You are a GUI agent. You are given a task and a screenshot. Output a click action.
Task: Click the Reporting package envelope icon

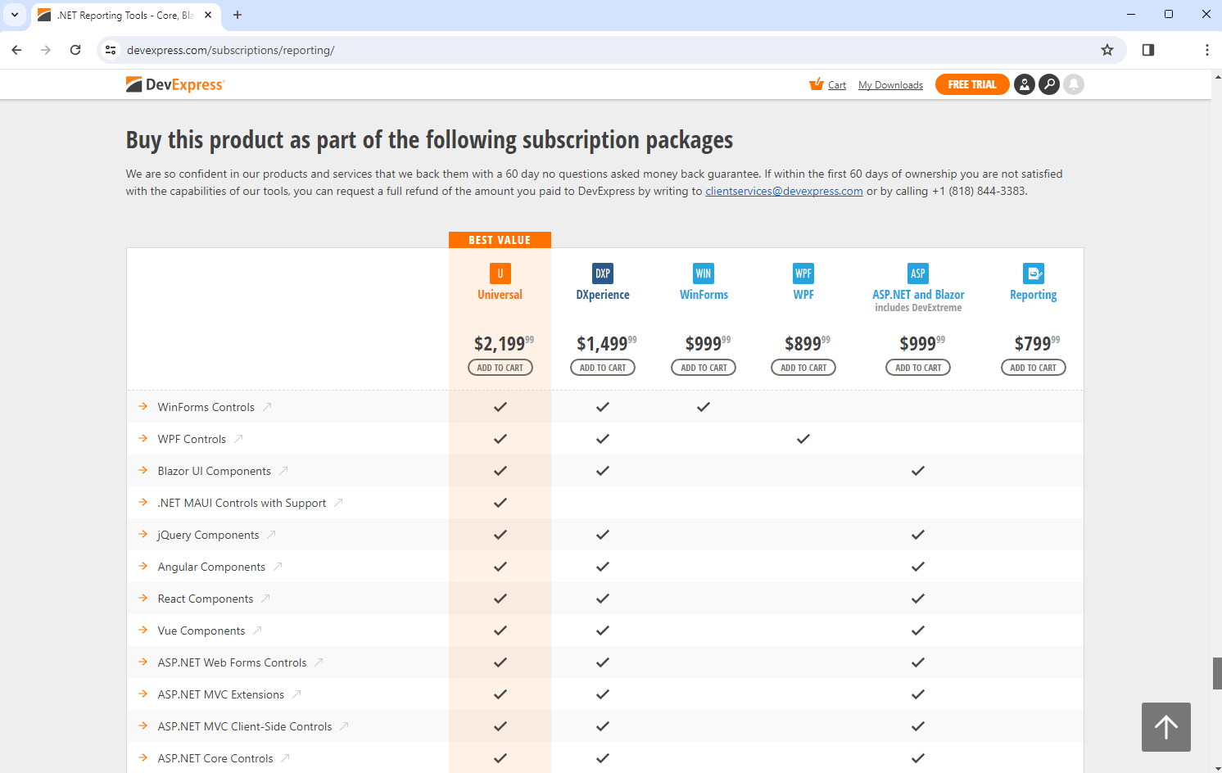pyautogui.click(x=1033, y=273)
